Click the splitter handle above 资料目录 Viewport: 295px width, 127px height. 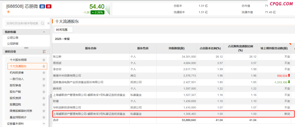(x=26, y=48)
